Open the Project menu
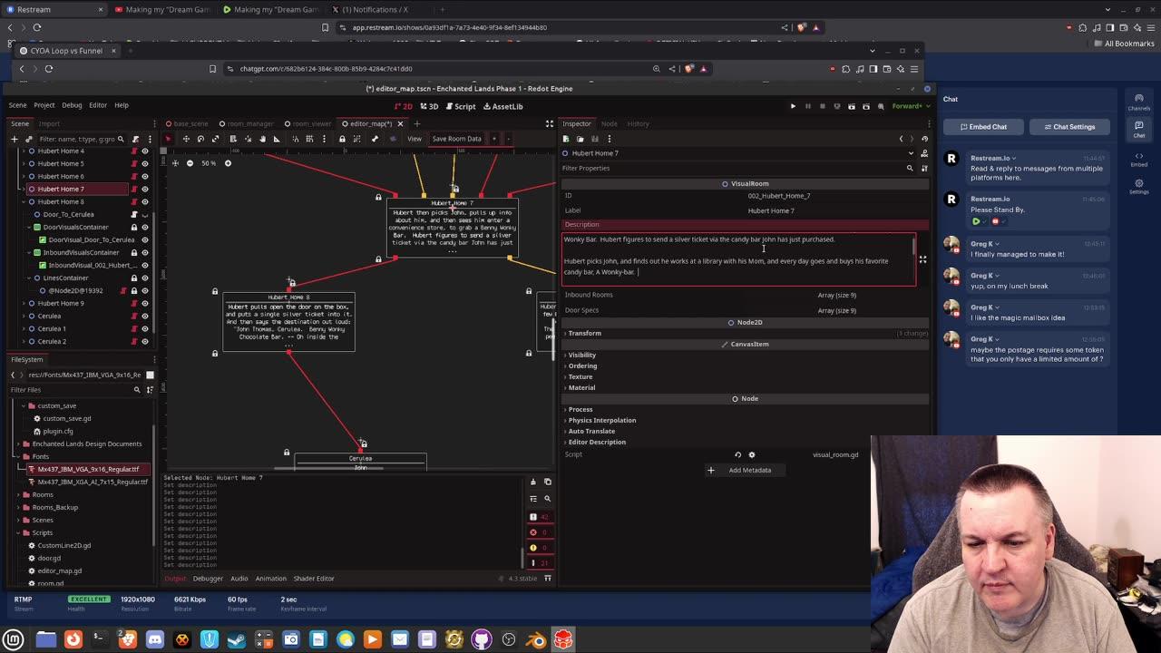This screenshot has width=1161, height=653. pyautogui.click(x=44, y=105)
